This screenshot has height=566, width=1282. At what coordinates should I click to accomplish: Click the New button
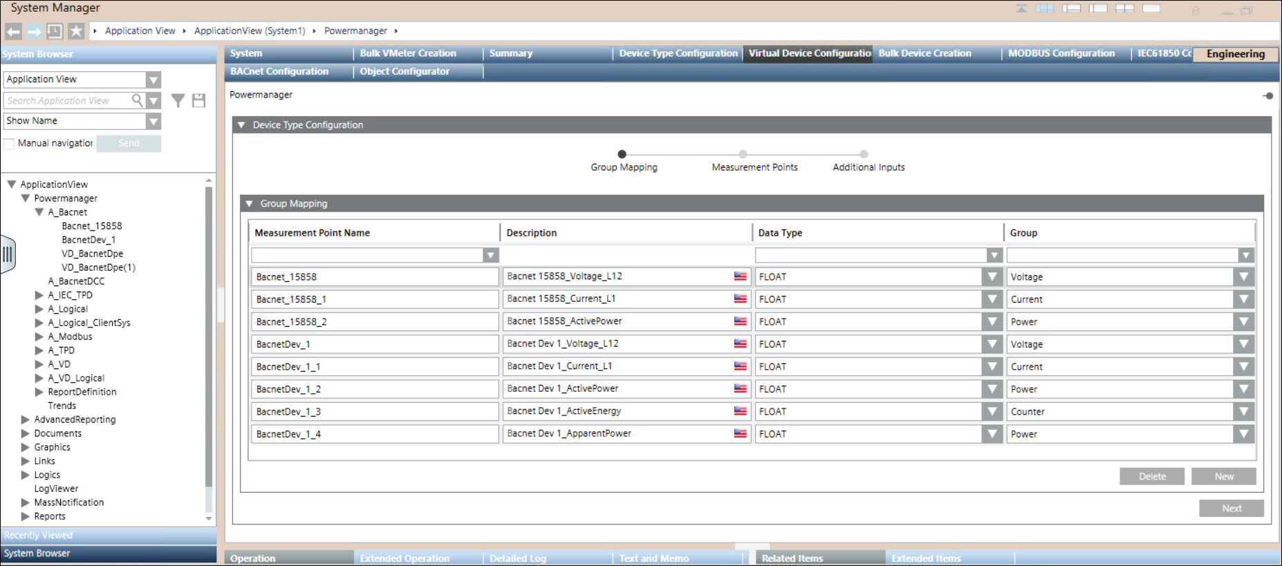click(1223, 477)
